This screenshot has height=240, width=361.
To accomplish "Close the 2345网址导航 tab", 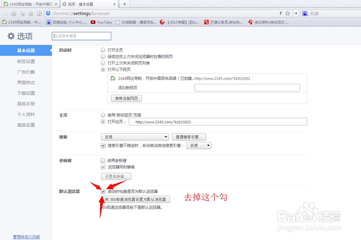I will 56,4.
